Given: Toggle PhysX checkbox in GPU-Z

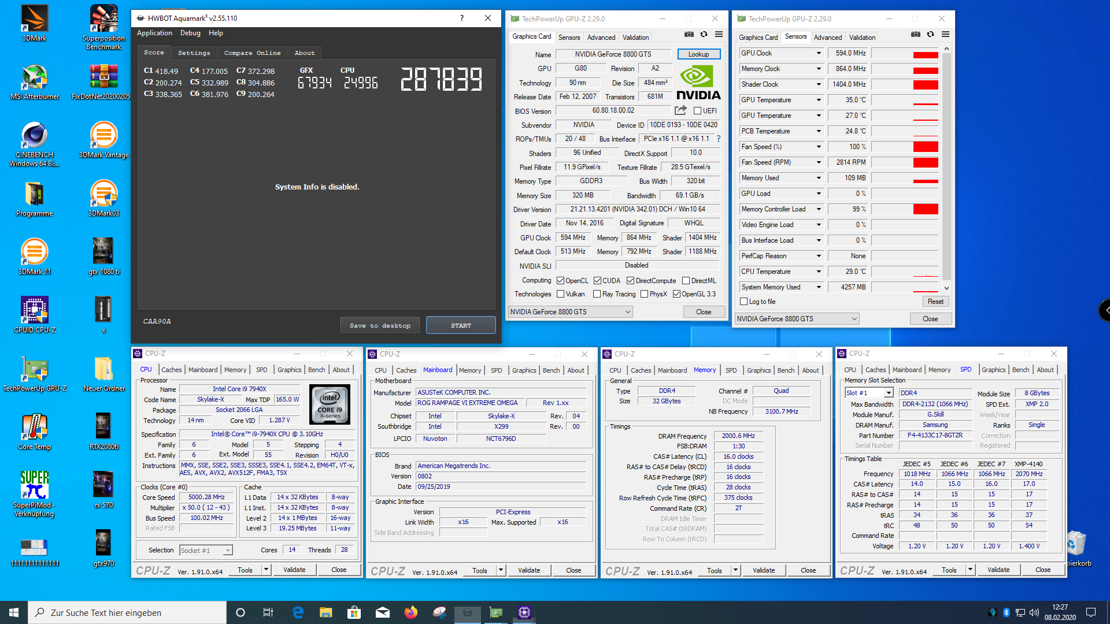Looking at the screenshot, I should pyautogui.click(x=644, y=294).
